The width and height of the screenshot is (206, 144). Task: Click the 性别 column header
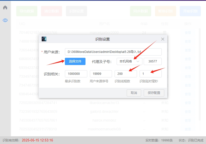(165, 24)
